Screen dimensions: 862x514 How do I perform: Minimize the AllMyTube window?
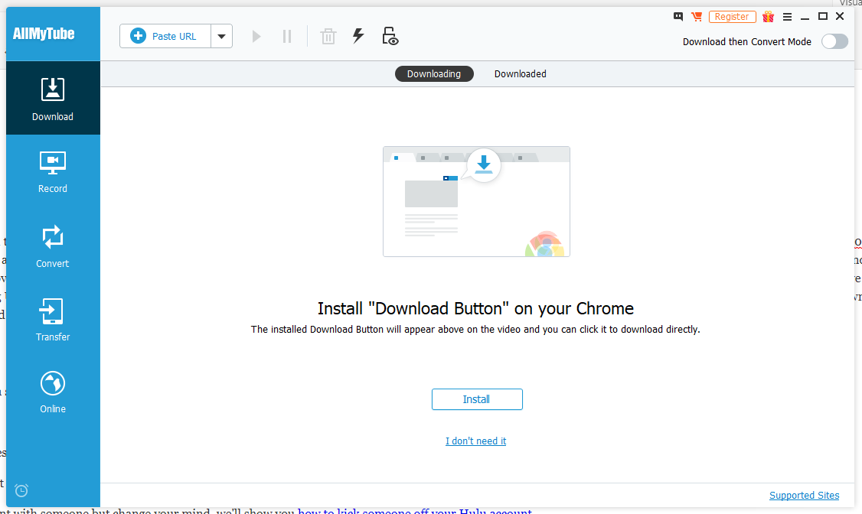[x=805, y=17]
